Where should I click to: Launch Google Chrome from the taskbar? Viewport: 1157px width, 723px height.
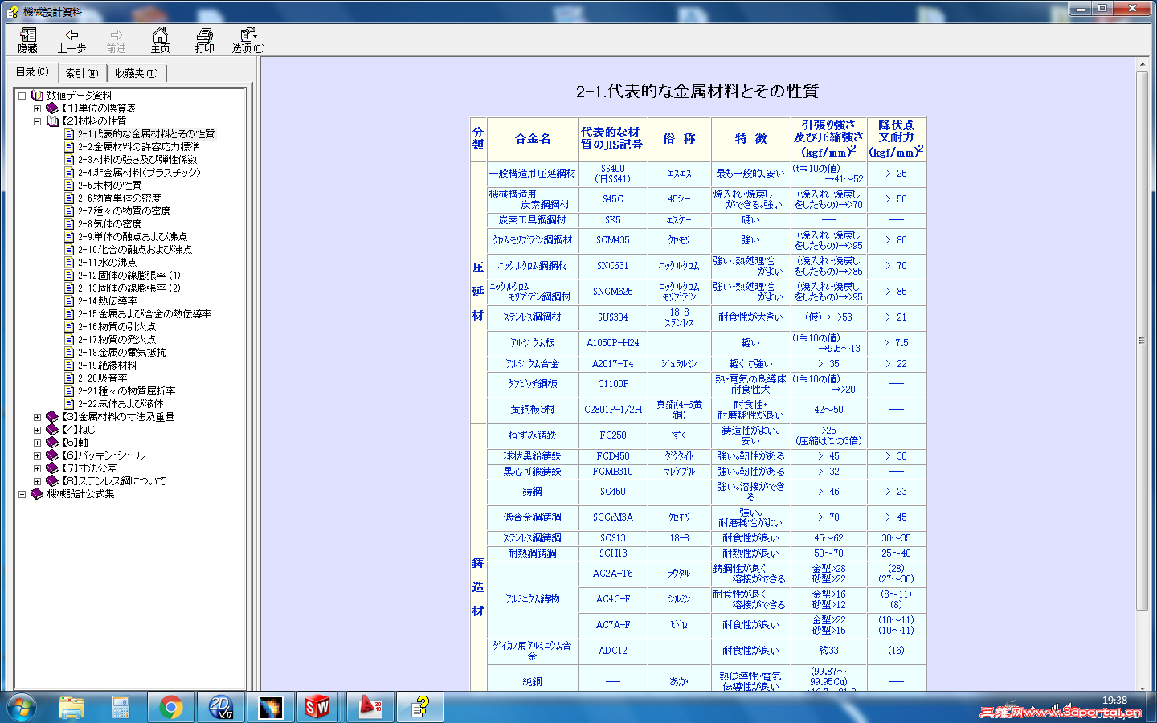click(170, 707)
